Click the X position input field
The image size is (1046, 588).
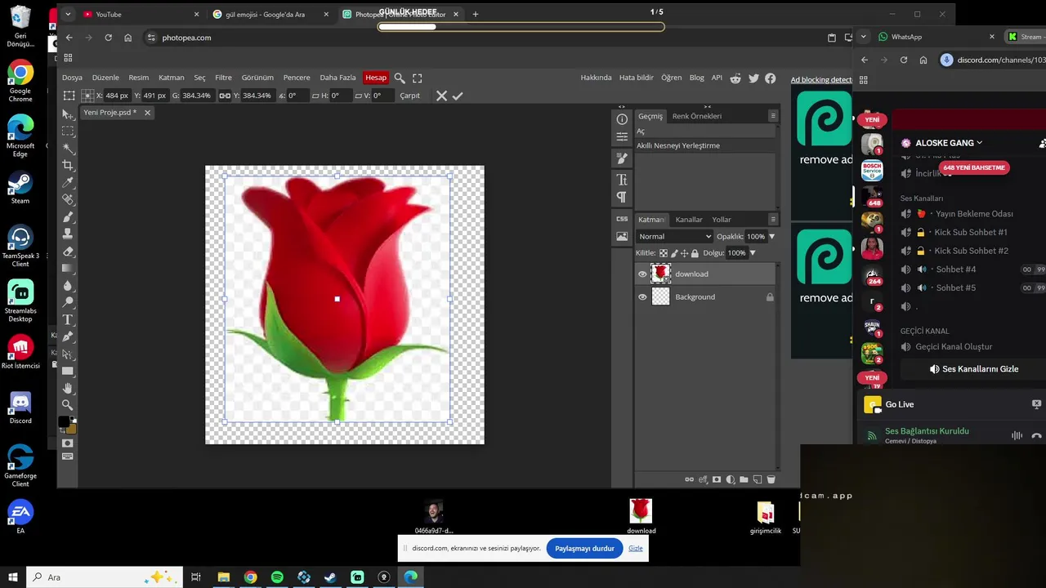pos(117,96)
